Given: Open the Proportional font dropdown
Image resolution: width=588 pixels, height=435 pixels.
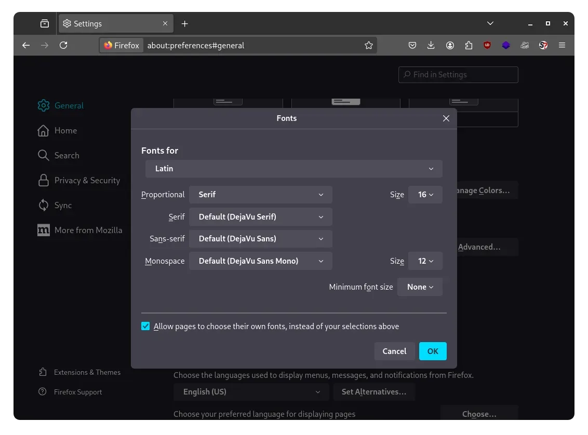Looking at the screenshot, I should click(260, 194).
